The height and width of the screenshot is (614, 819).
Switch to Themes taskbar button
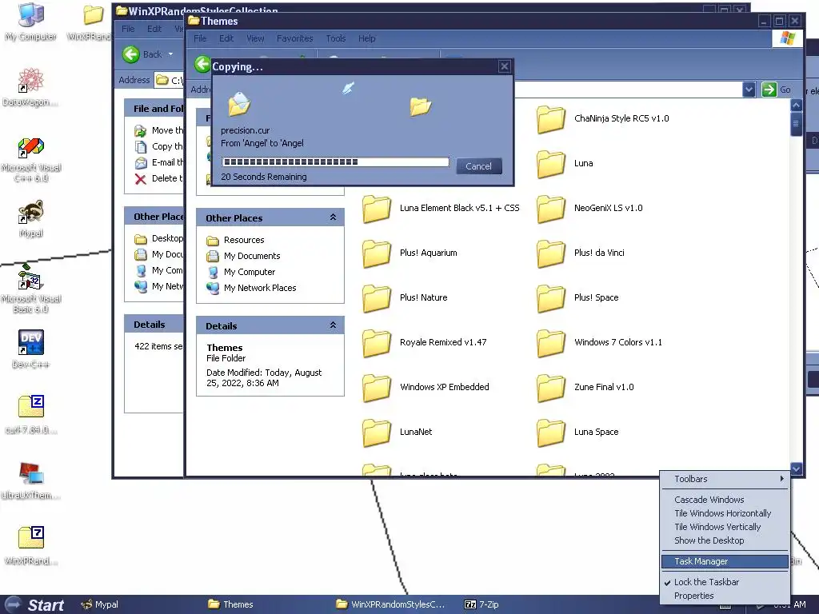point(230,604)
